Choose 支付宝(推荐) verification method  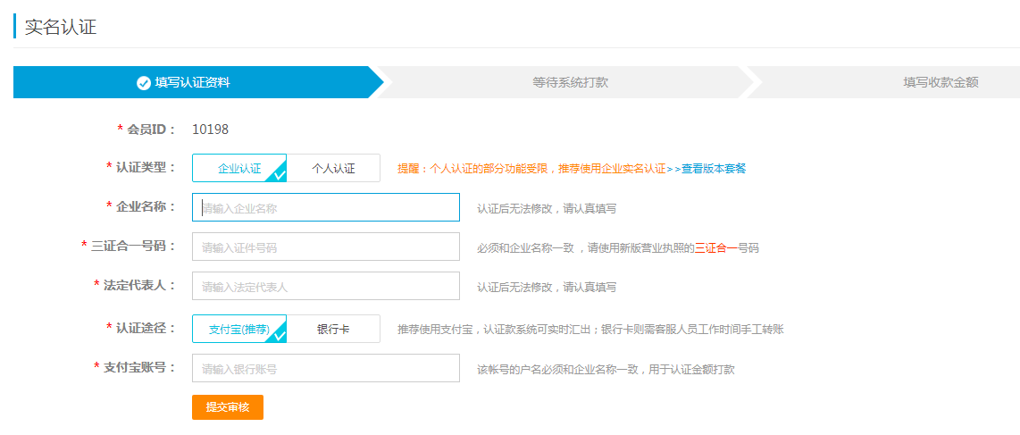pos(238,329)
